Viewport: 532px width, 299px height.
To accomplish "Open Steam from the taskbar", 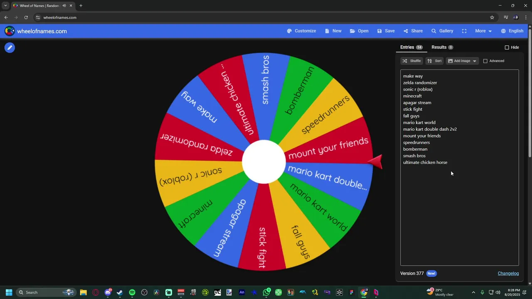I will pyautogui.click(x=120, y=292).
